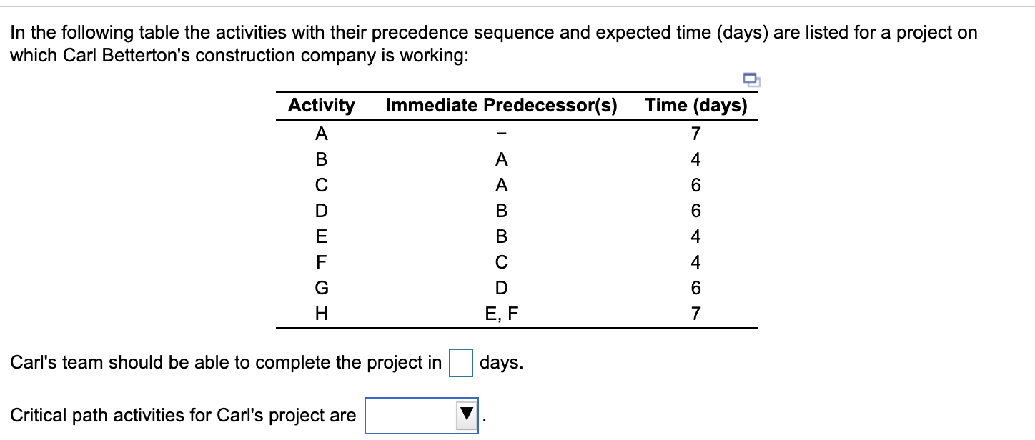Click the Immediate Predecessor(s) column header
The height and width of the screenshot is (440, 1035).
point(502,106)
